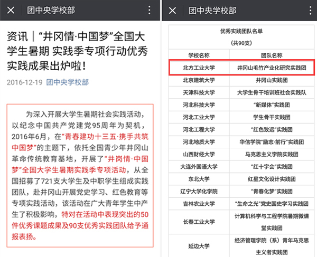Click the red-bordered intro paragraph text
Screen dimensions: 317x257
[79, 174]
